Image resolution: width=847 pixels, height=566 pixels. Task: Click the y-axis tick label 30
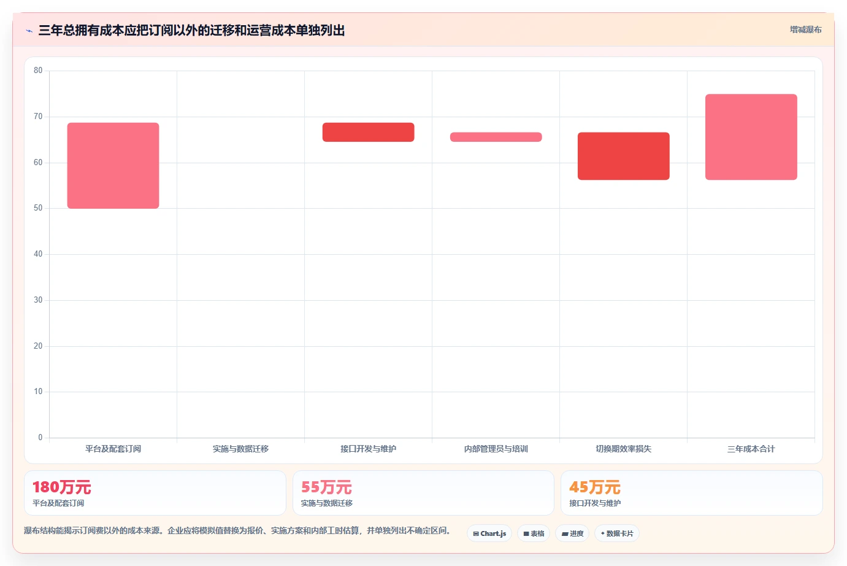(38, 300)
